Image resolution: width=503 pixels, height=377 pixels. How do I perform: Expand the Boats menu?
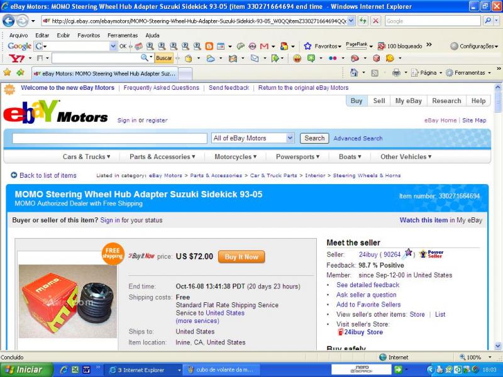pos(350,156)
